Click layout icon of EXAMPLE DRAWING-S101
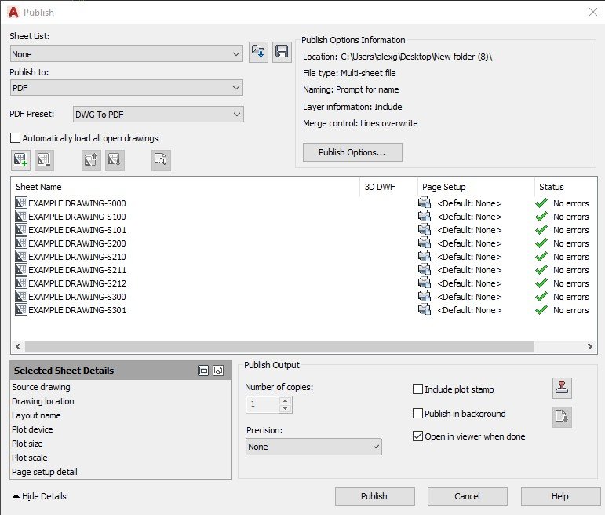 coord(21,229)
